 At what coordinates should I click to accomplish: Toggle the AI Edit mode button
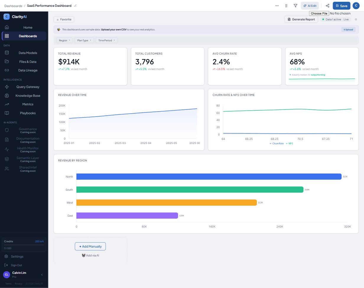(310, 6)
